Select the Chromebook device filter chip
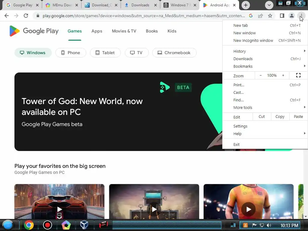 (x=174, y=53)
